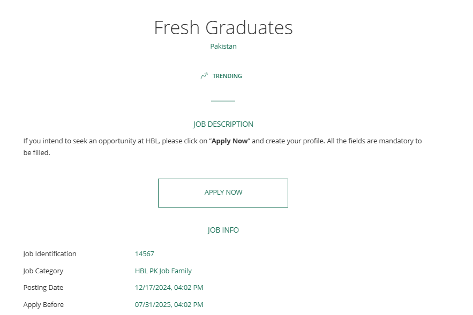
Task: Click the Apply Before label
Action: click(43, 305)
